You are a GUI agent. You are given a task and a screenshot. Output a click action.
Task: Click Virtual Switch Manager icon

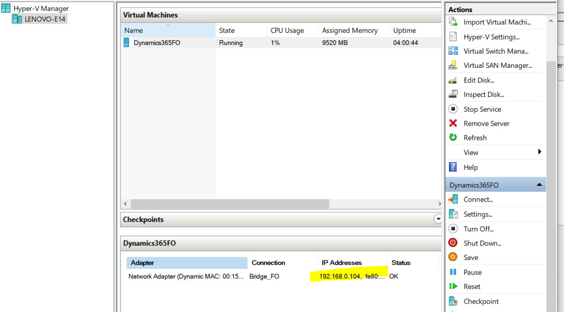(453, 51)
